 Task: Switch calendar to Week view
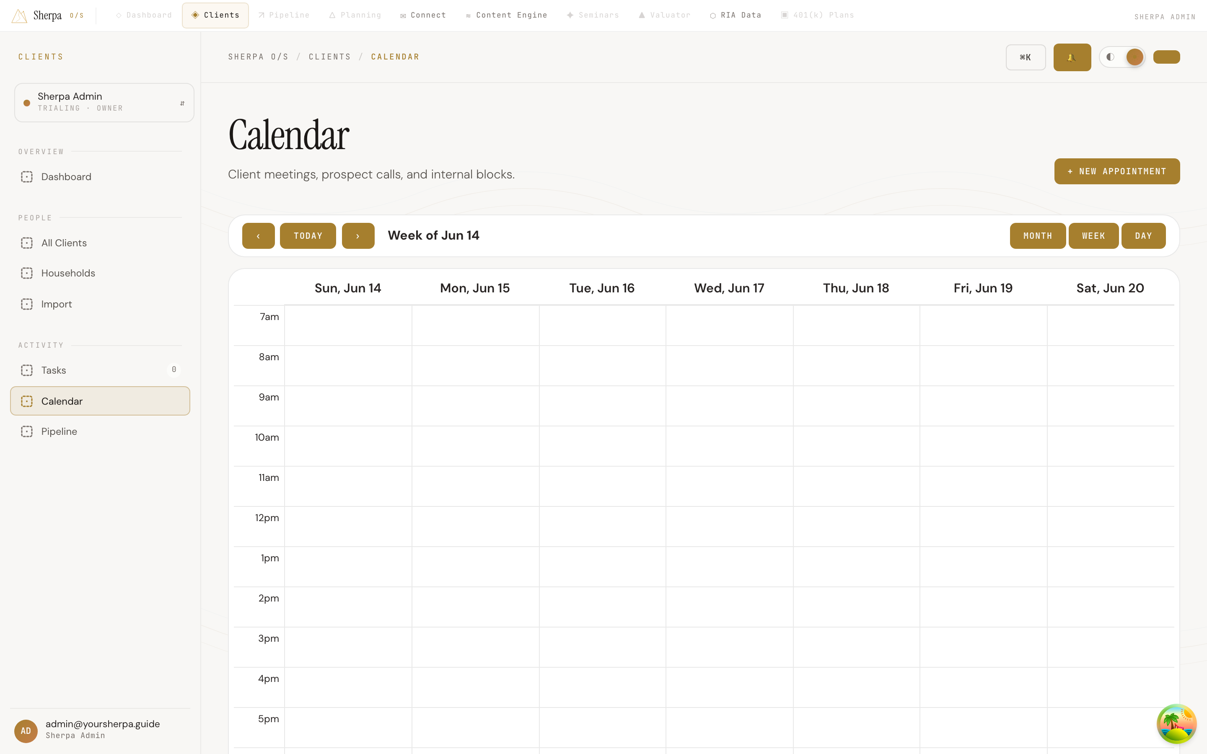pyautogui.click(x=1093, y=236)
